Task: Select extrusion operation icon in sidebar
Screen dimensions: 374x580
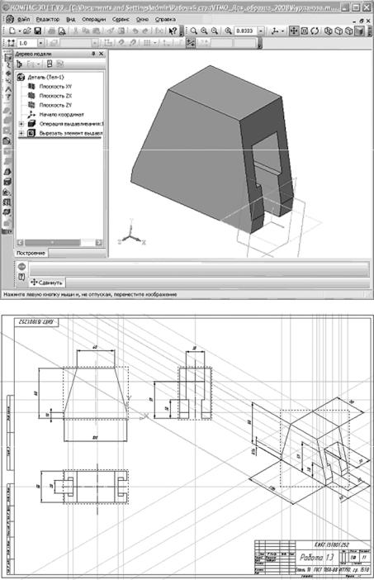Action: (x=7, y=112)
